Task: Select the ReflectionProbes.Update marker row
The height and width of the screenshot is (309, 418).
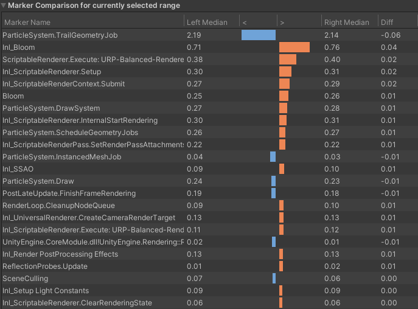Action: (45, 266)
